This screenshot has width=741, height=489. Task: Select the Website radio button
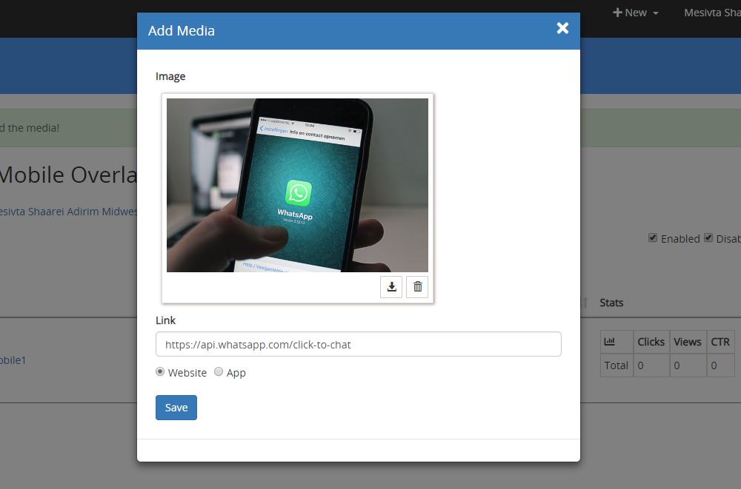160,372
